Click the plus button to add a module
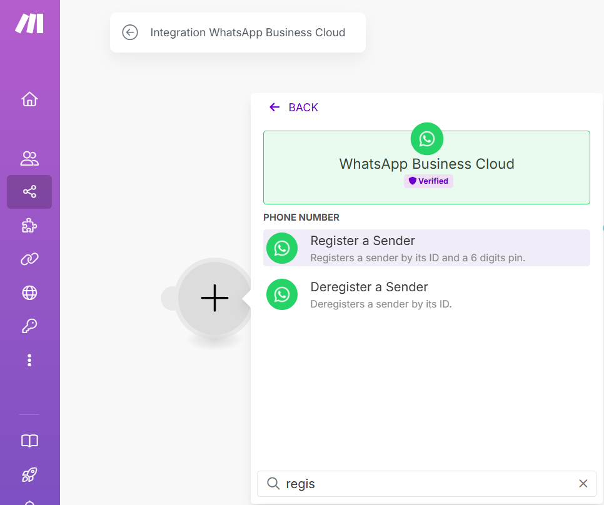This screenshot has height=505, width=604. click(x=214, y=298)
